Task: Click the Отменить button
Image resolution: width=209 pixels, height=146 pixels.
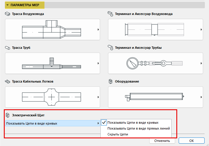Action: (x=162, y=141)
